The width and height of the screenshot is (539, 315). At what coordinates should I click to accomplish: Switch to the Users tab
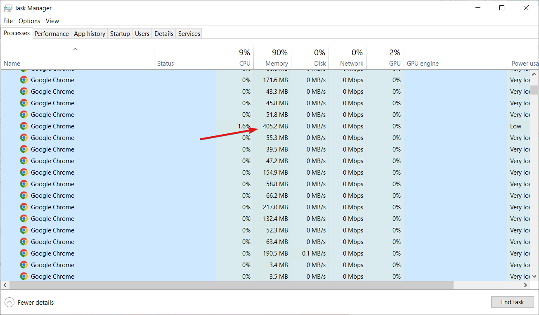[x=142, y=34]
